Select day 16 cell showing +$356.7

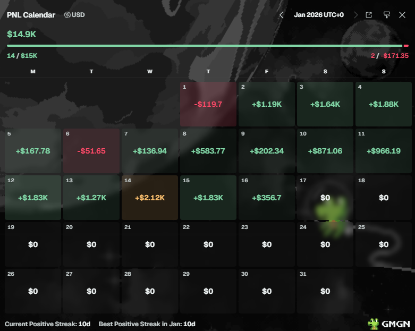(x=267, y=198)
